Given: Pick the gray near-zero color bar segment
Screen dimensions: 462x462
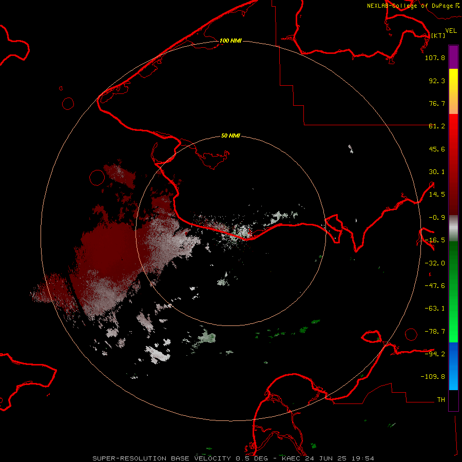Looking at the screenshot, I should 453,228.
